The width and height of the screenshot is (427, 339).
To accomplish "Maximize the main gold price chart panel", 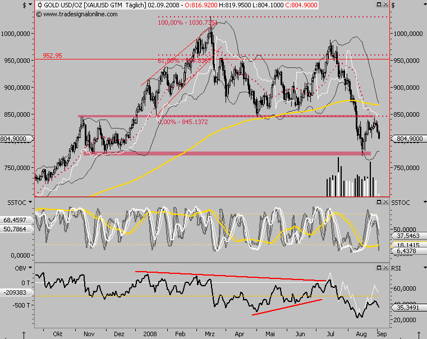I will click(x=379, y=4).
